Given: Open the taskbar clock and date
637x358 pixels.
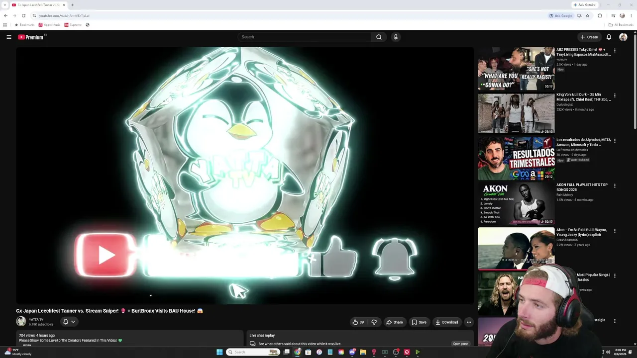Looking at the screenshot, I should pos(620,352).
